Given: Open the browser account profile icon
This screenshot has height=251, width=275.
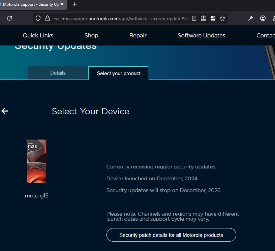Looking at the screenshot, I should pos(263,18).
